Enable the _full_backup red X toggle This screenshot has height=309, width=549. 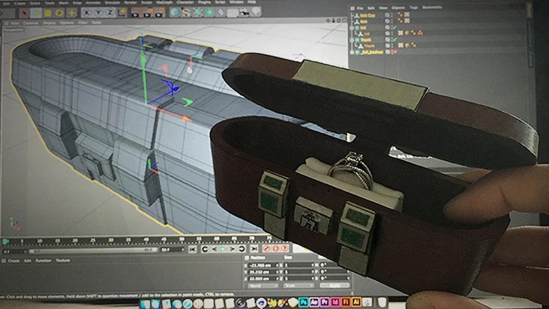394,52
